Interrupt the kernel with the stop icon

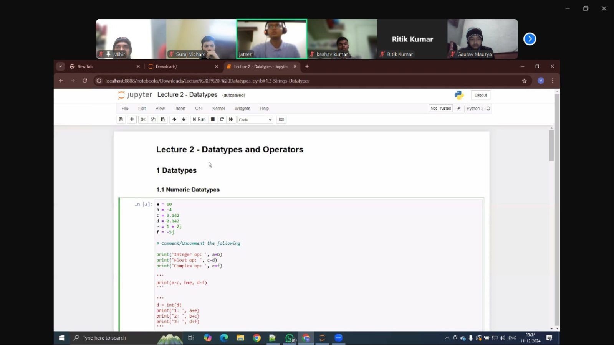pyautogui.click(x=213, y=119)
